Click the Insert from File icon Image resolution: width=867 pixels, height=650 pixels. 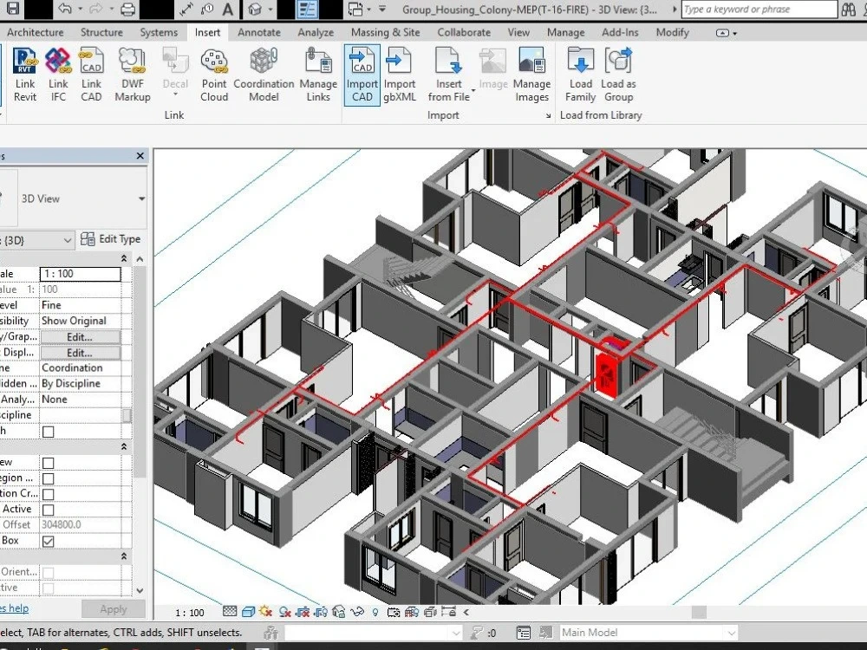[x=448, y=61]
